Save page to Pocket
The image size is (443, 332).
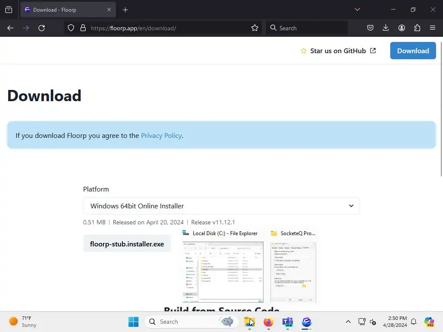tap(370, 28)
